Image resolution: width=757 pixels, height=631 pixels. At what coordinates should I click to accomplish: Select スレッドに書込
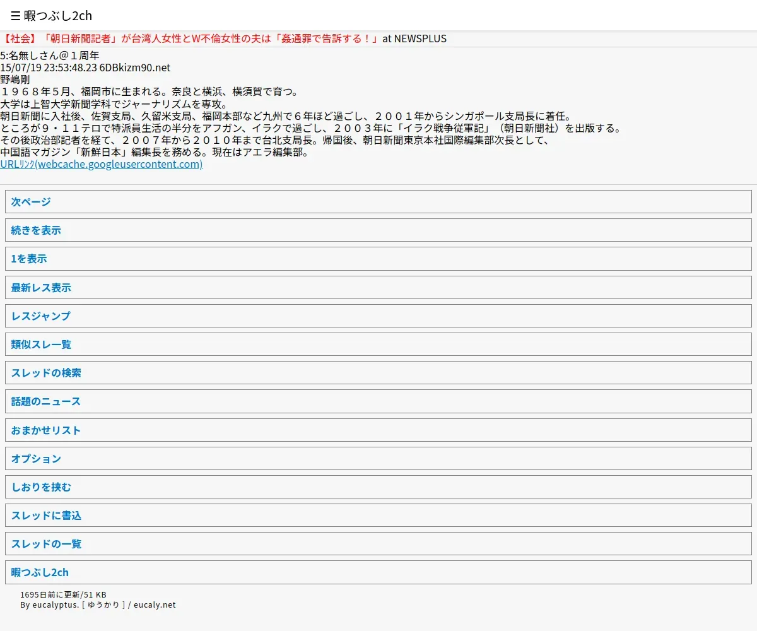[x=378, y=516]
